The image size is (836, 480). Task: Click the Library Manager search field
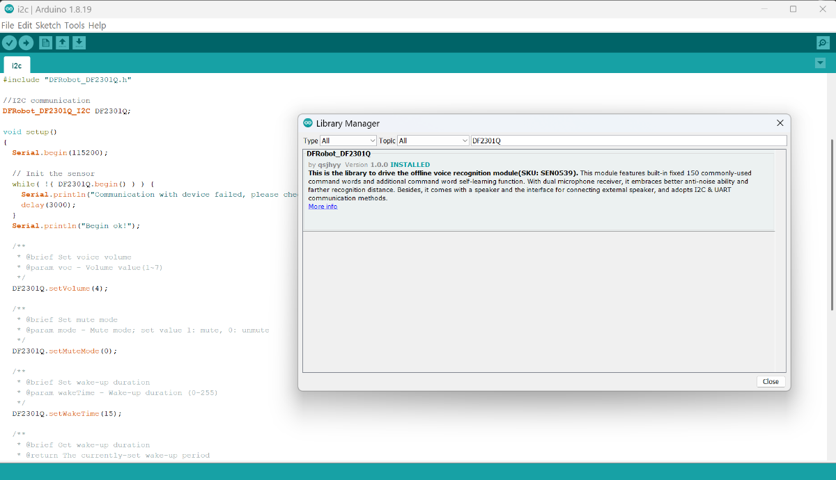628,141
